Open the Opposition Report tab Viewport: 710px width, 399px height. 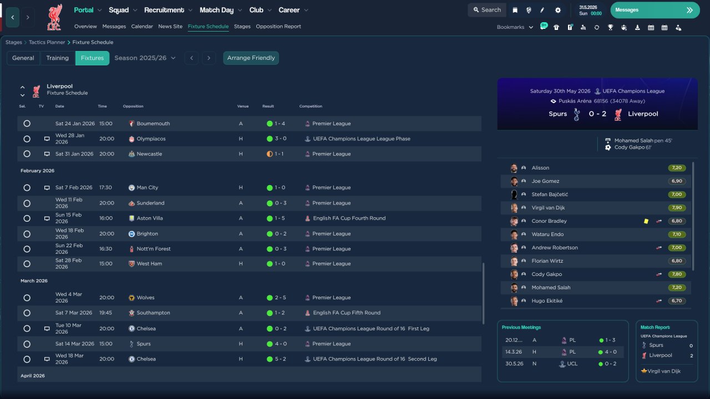(278, 27)
